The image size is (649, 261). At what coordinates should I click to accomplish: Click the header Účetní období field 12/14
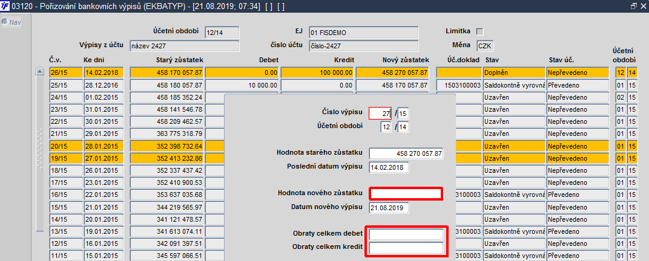(x=222, y=33)
